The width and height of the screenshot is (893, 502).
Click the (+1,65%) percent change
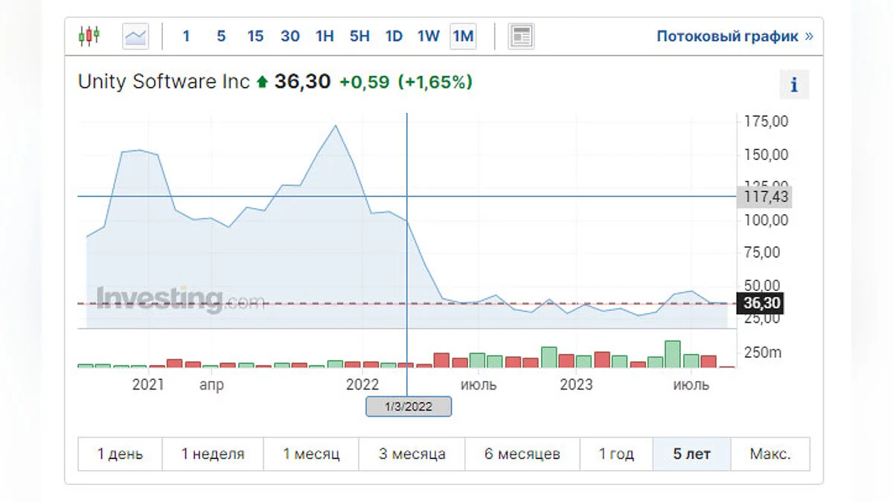point(435,83)
